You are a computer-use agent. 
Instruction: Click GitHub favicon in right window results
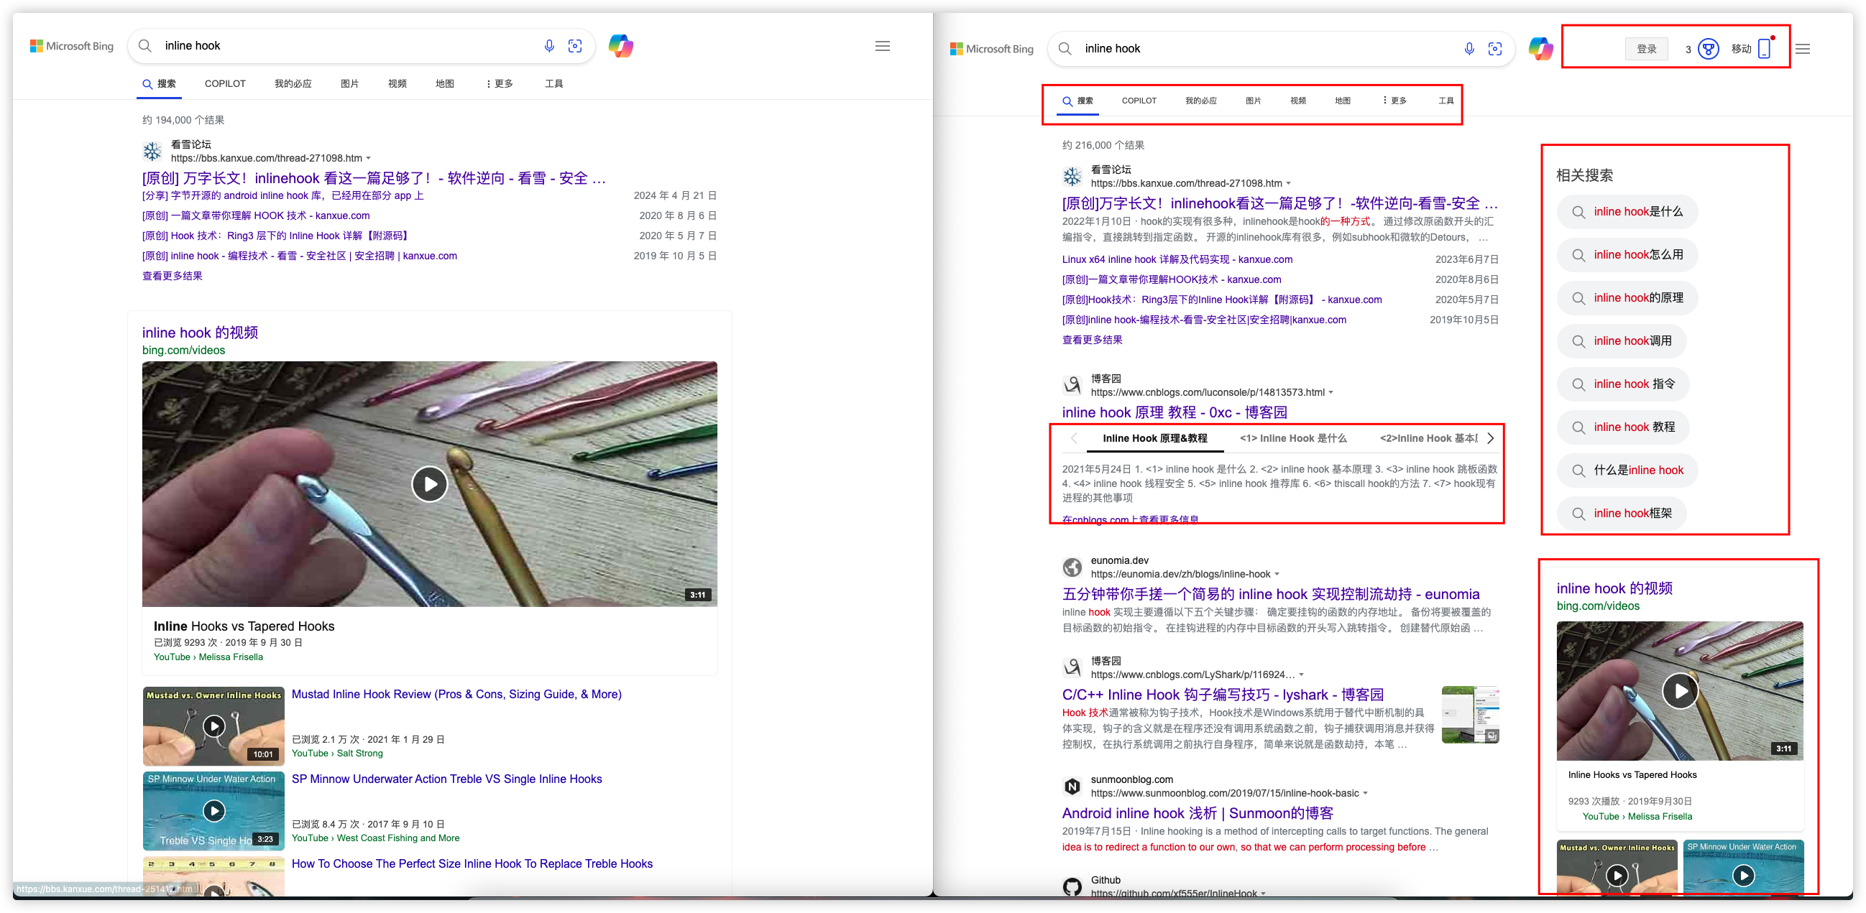[1072, 886]
